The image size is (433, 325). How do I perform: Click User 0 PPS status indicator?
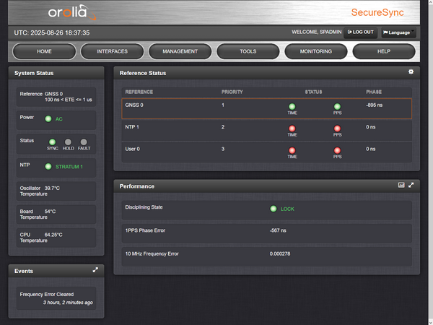(x=337, y=150)
